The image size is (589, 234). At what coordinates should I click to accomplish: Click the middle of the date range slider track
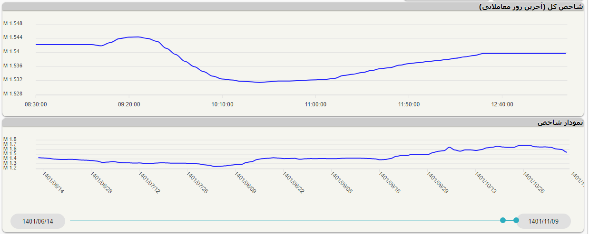[285, 220]
